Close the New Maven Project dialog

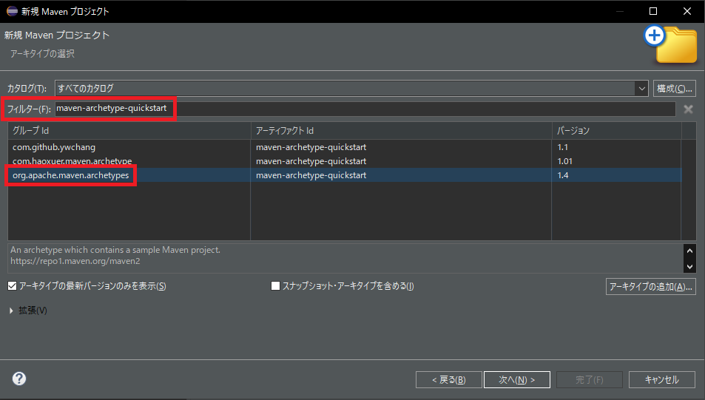(687, 11)
